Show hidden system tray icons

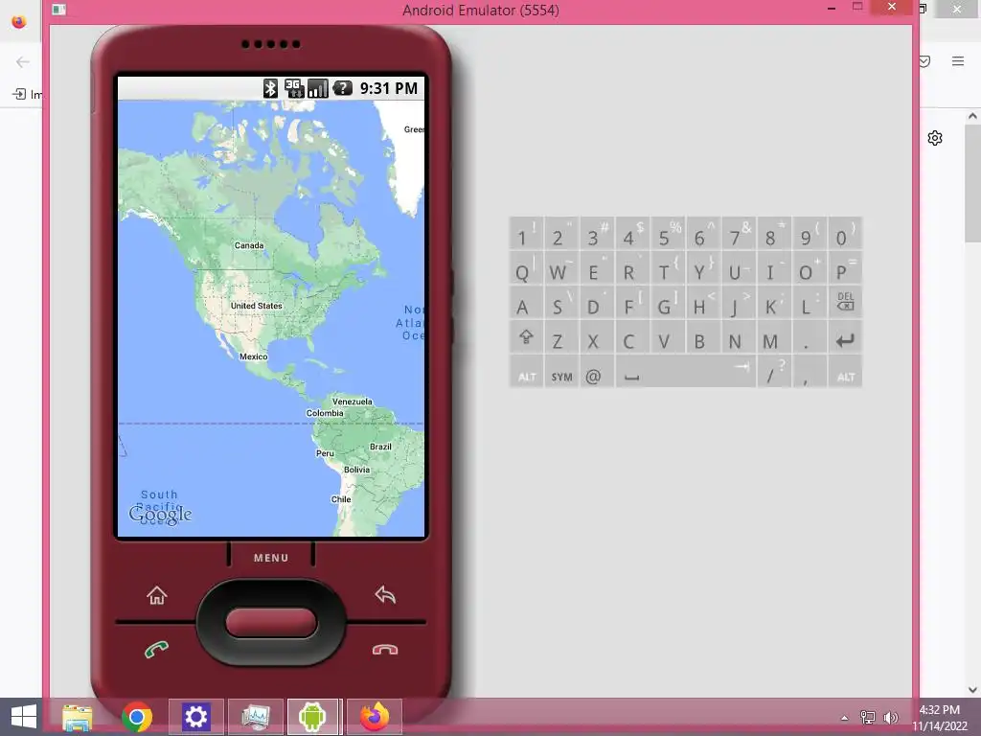point(845,718)
